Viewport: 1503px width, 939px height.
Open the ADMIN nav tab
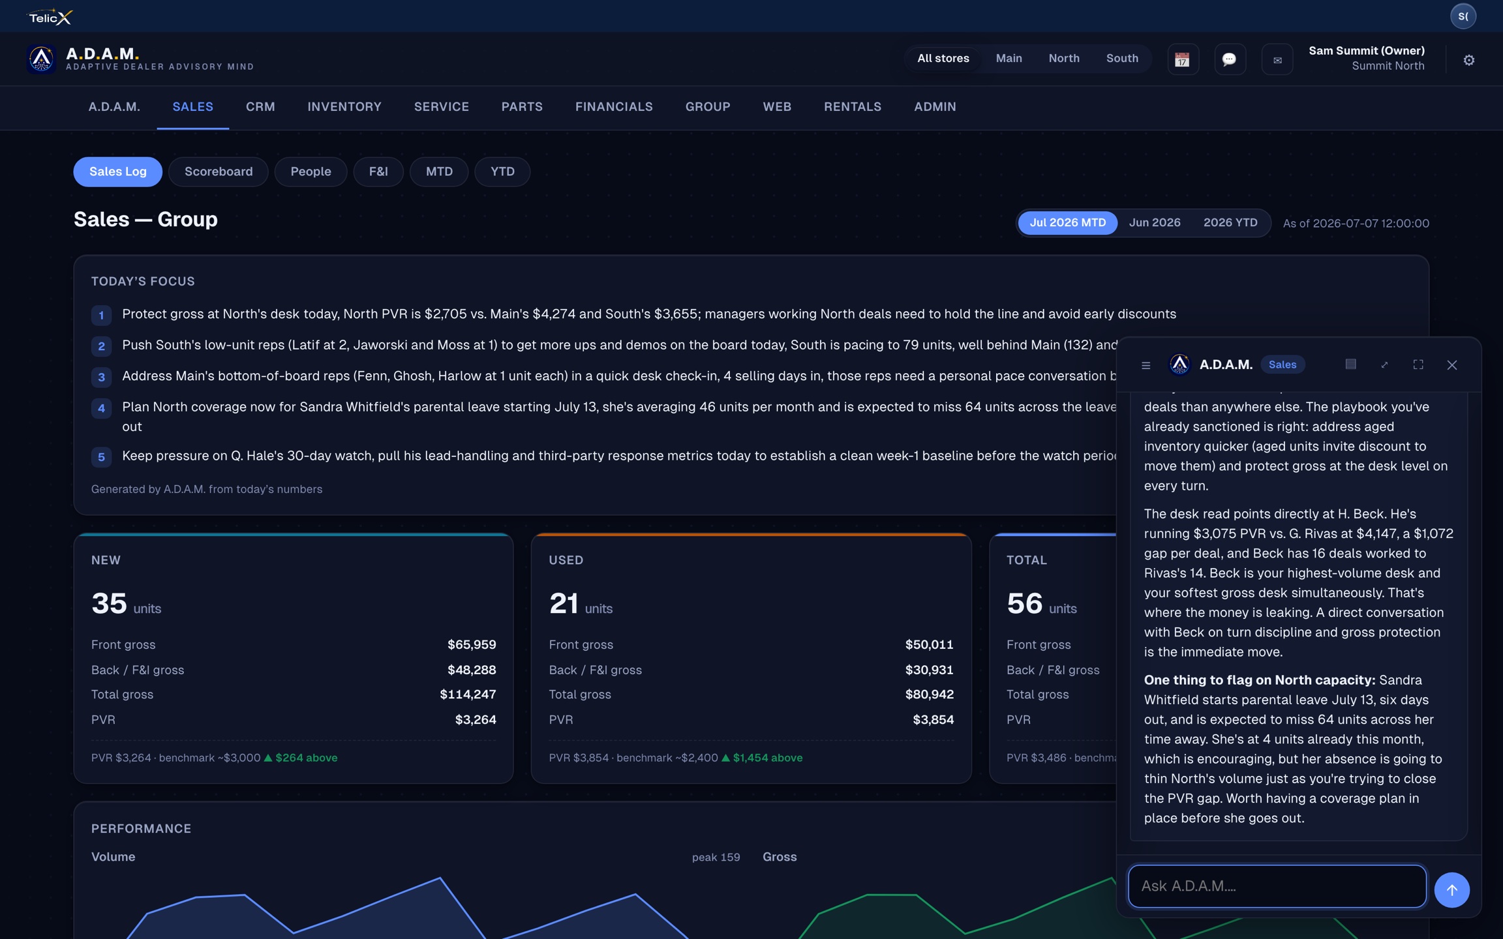[935, 108]
